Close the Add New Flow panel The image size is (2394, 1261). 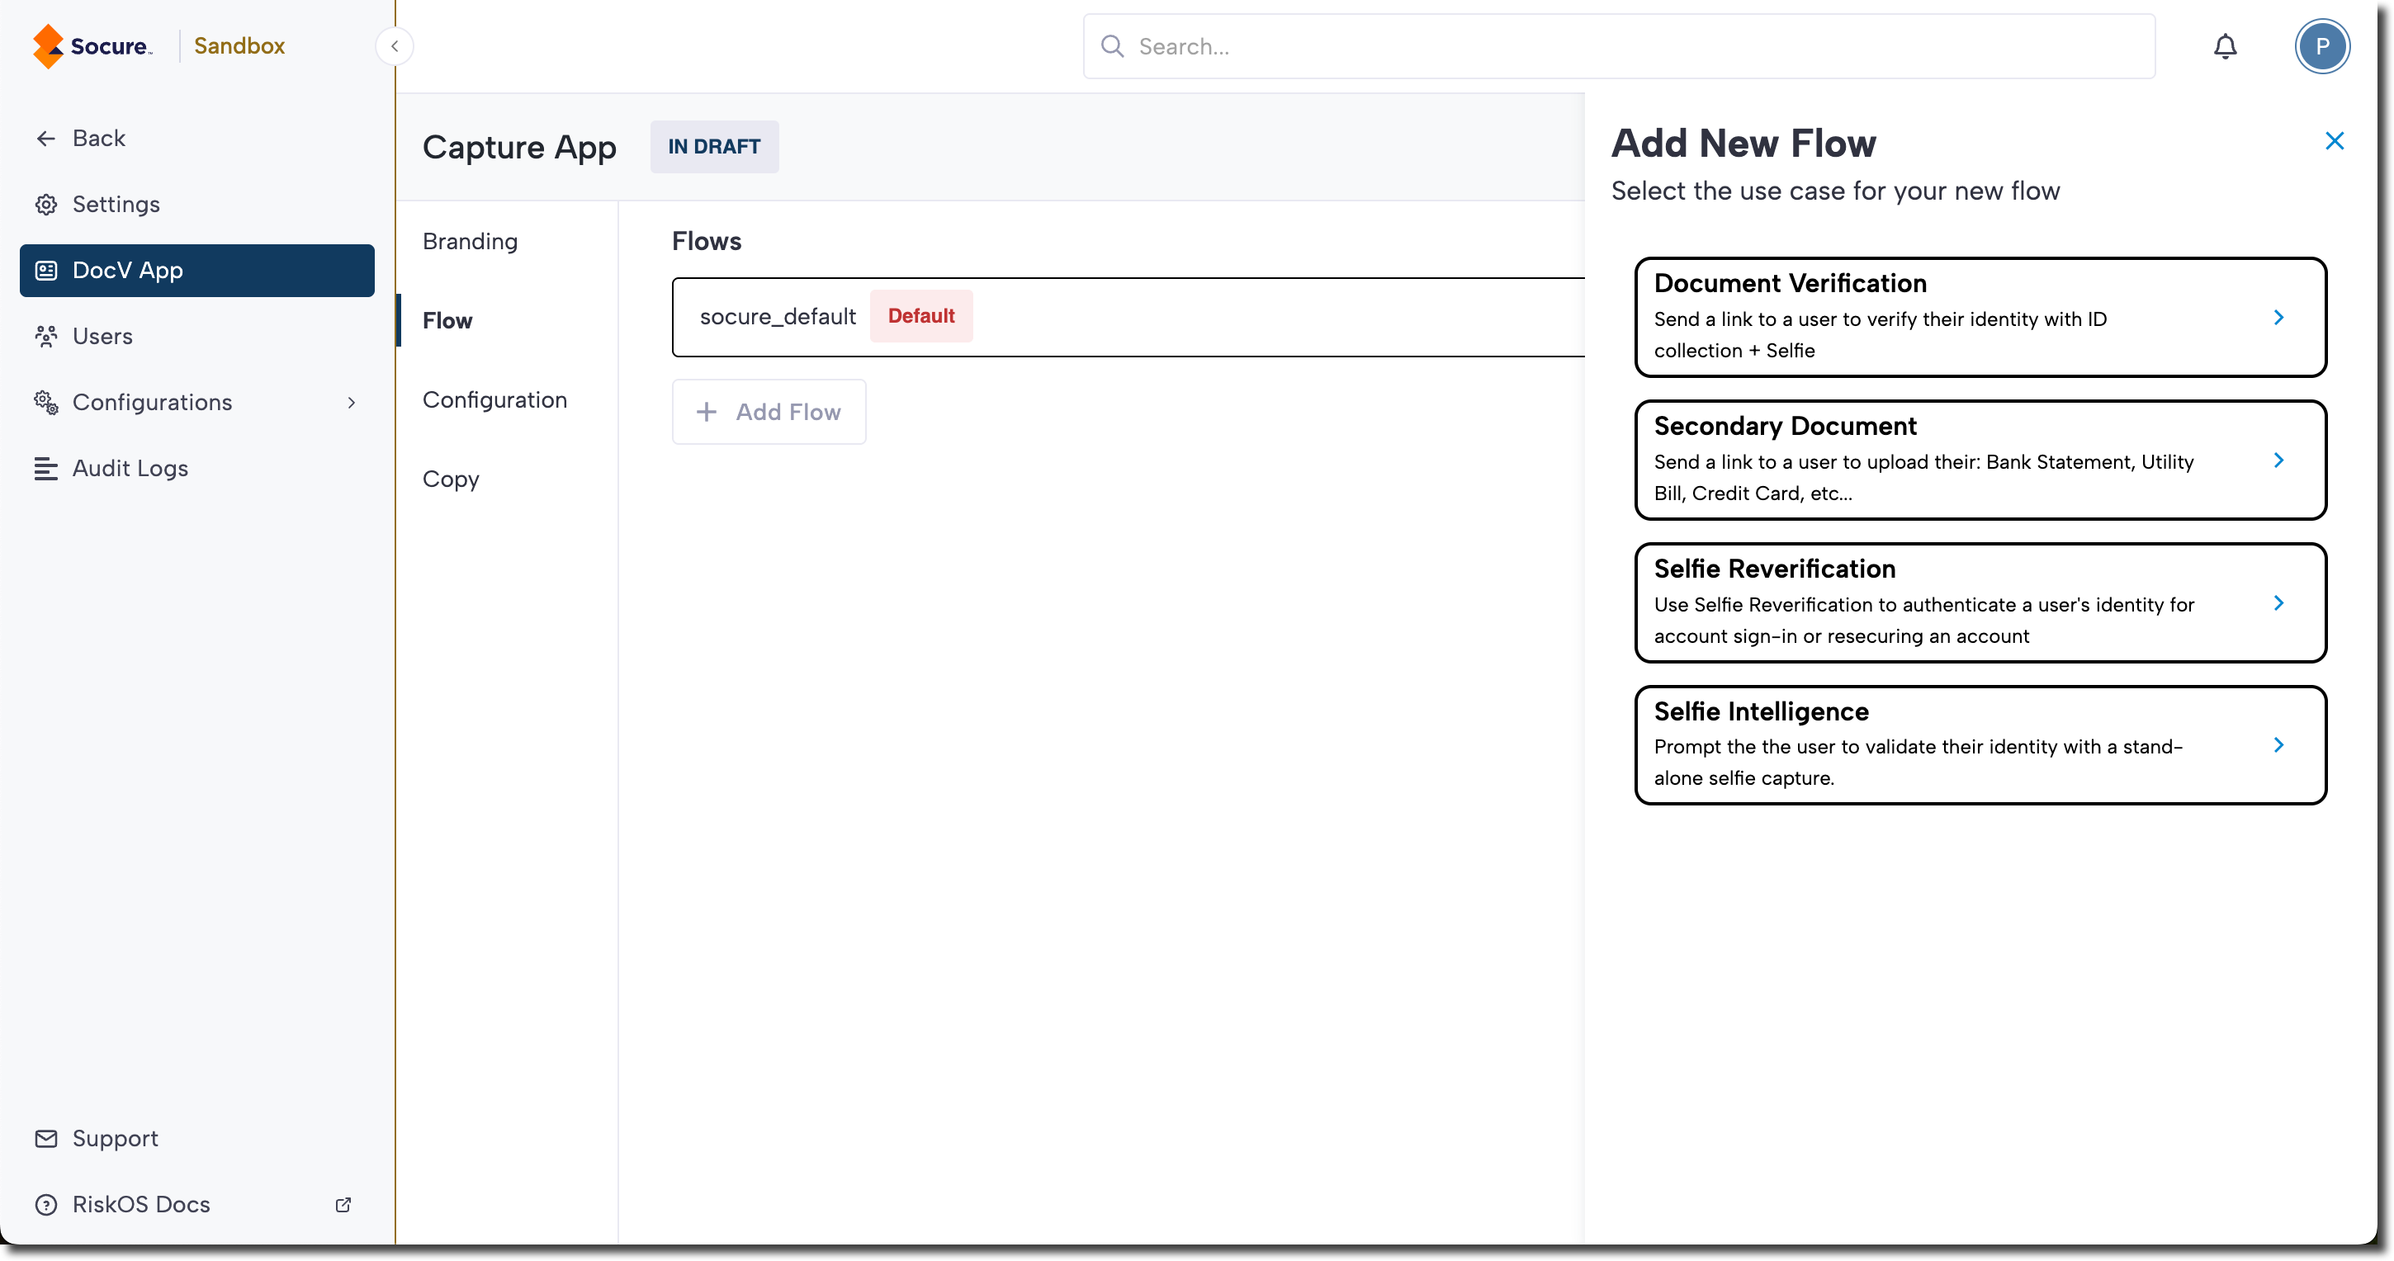pos(2334,141)
